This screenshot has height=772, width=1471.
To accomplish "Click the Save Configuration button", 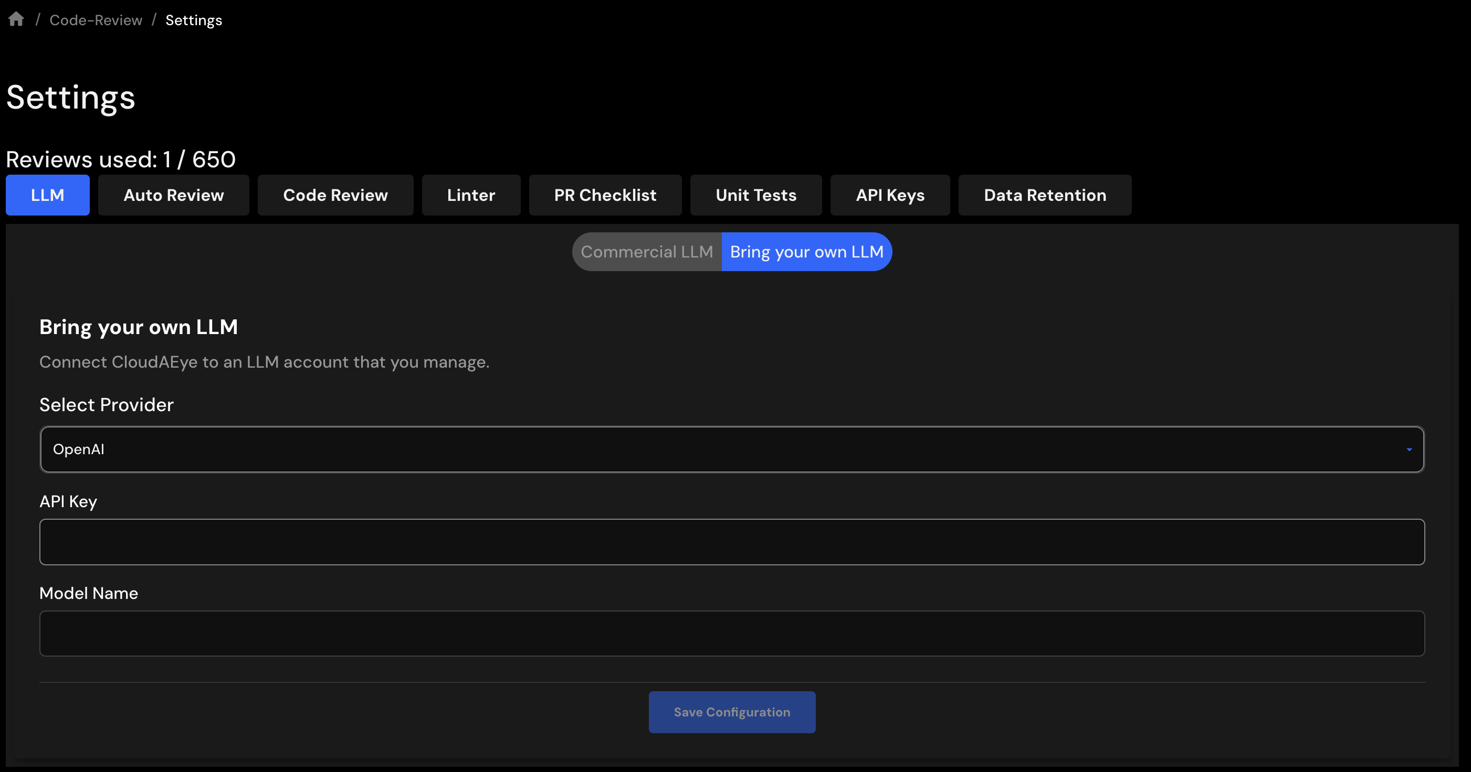I will click(x=732, y=712).
